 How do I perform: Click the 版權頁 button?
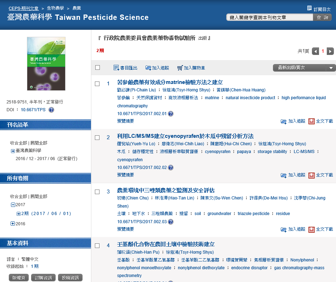pyautogui.click(x=19, y=277)
